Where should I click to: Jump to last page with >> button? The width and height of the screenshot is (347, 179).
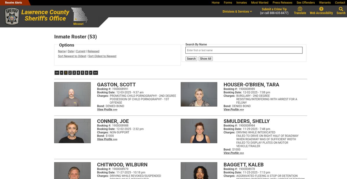(x=95, y=73)
